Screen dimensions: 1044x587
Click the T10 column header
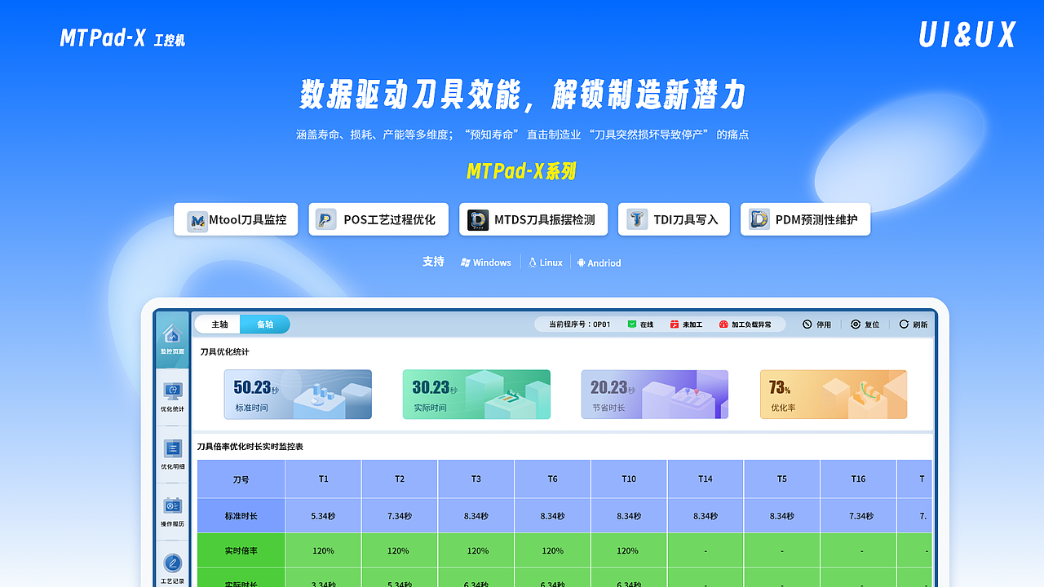[629, 479]
